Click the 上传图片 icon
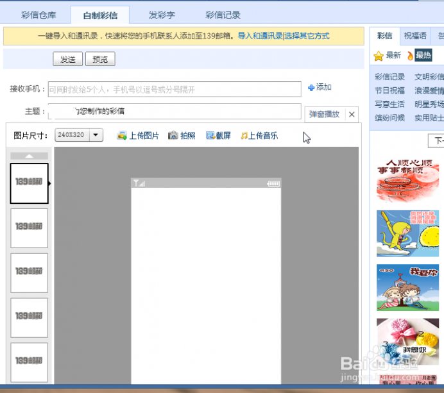Viewport: 444px width, 393px height. (x=122, y=136)
